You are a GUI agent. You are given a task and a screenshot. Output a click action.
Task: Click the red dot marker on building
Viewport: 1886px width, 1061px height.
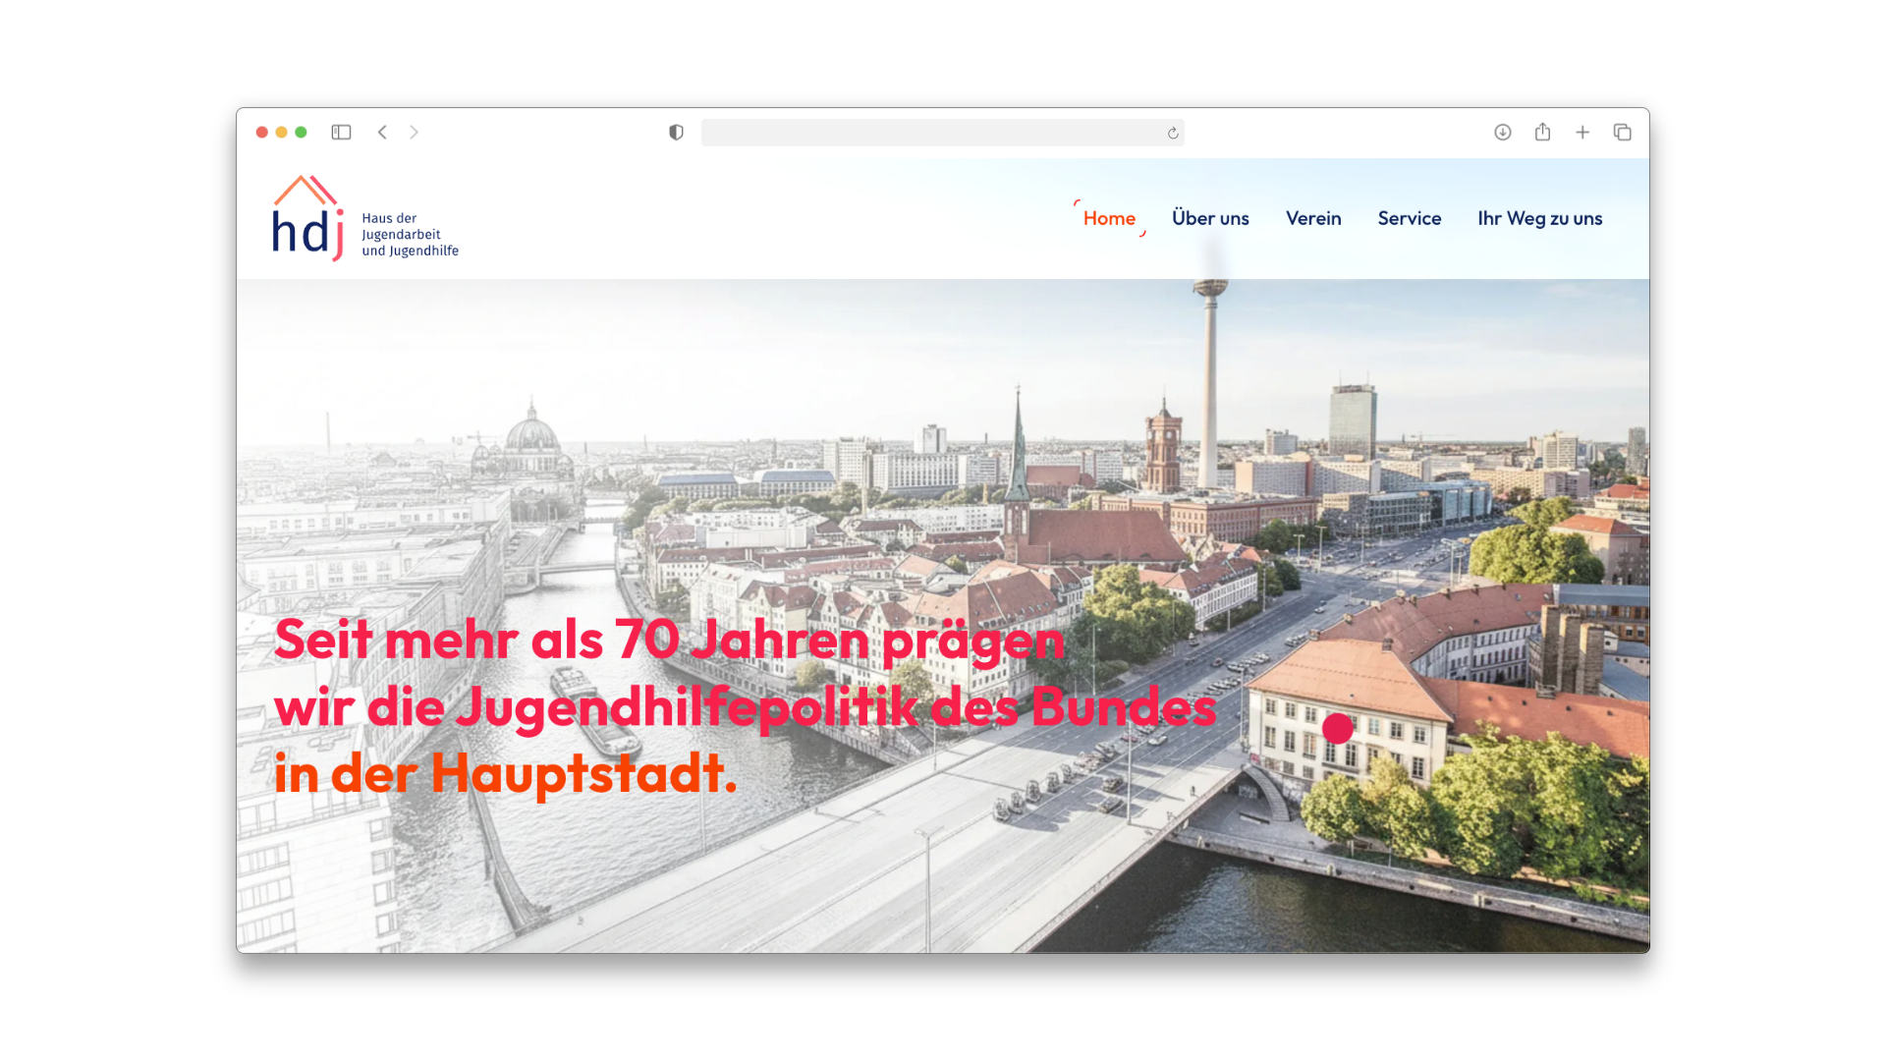[1337, 728]
